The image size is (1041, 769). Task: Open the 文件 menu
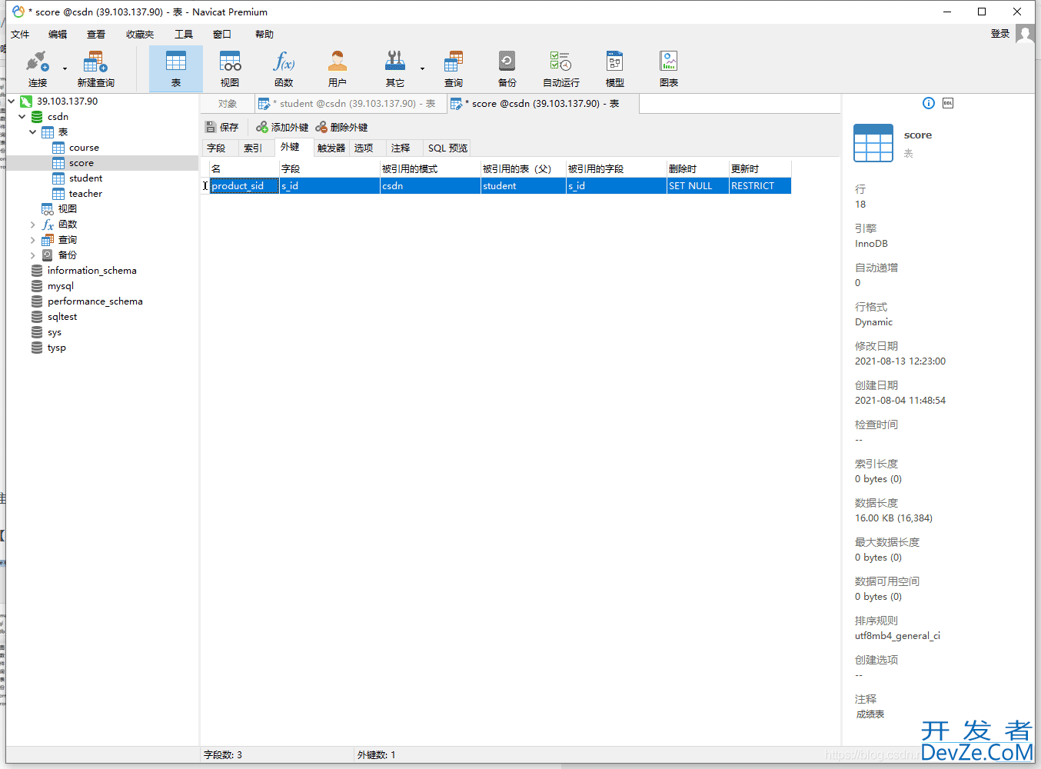tap(20, 35)
